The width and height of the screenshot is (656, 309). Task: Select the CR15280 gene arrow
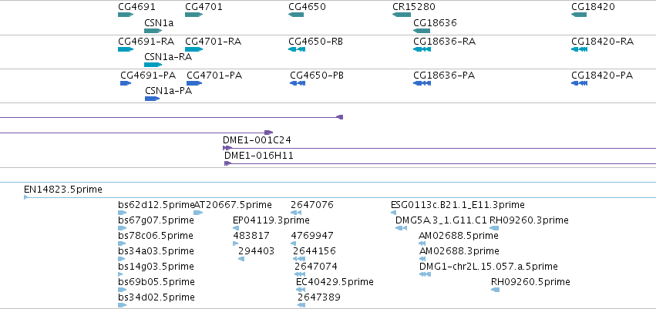pyautogui.click(x=402, y=15)
